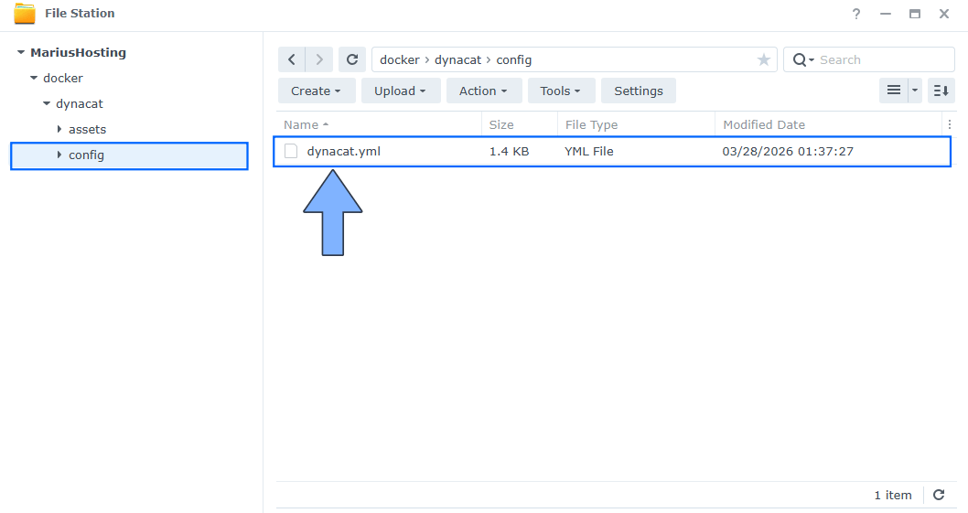Image resolution: width=968 pixels, height=513 pixels.
Task: Click the sort order icon
Action: tap(941, 91)
